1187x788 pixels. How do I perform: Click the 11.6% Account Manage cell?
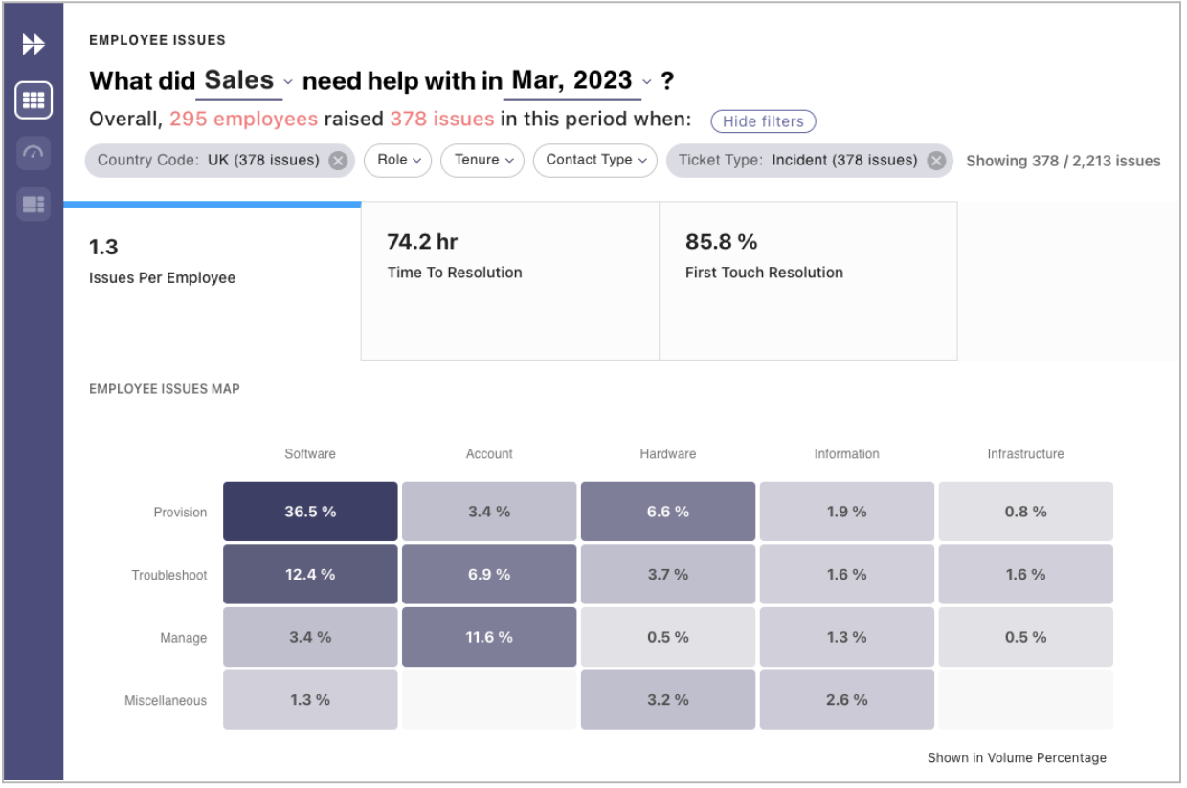[x=488, y=637]
